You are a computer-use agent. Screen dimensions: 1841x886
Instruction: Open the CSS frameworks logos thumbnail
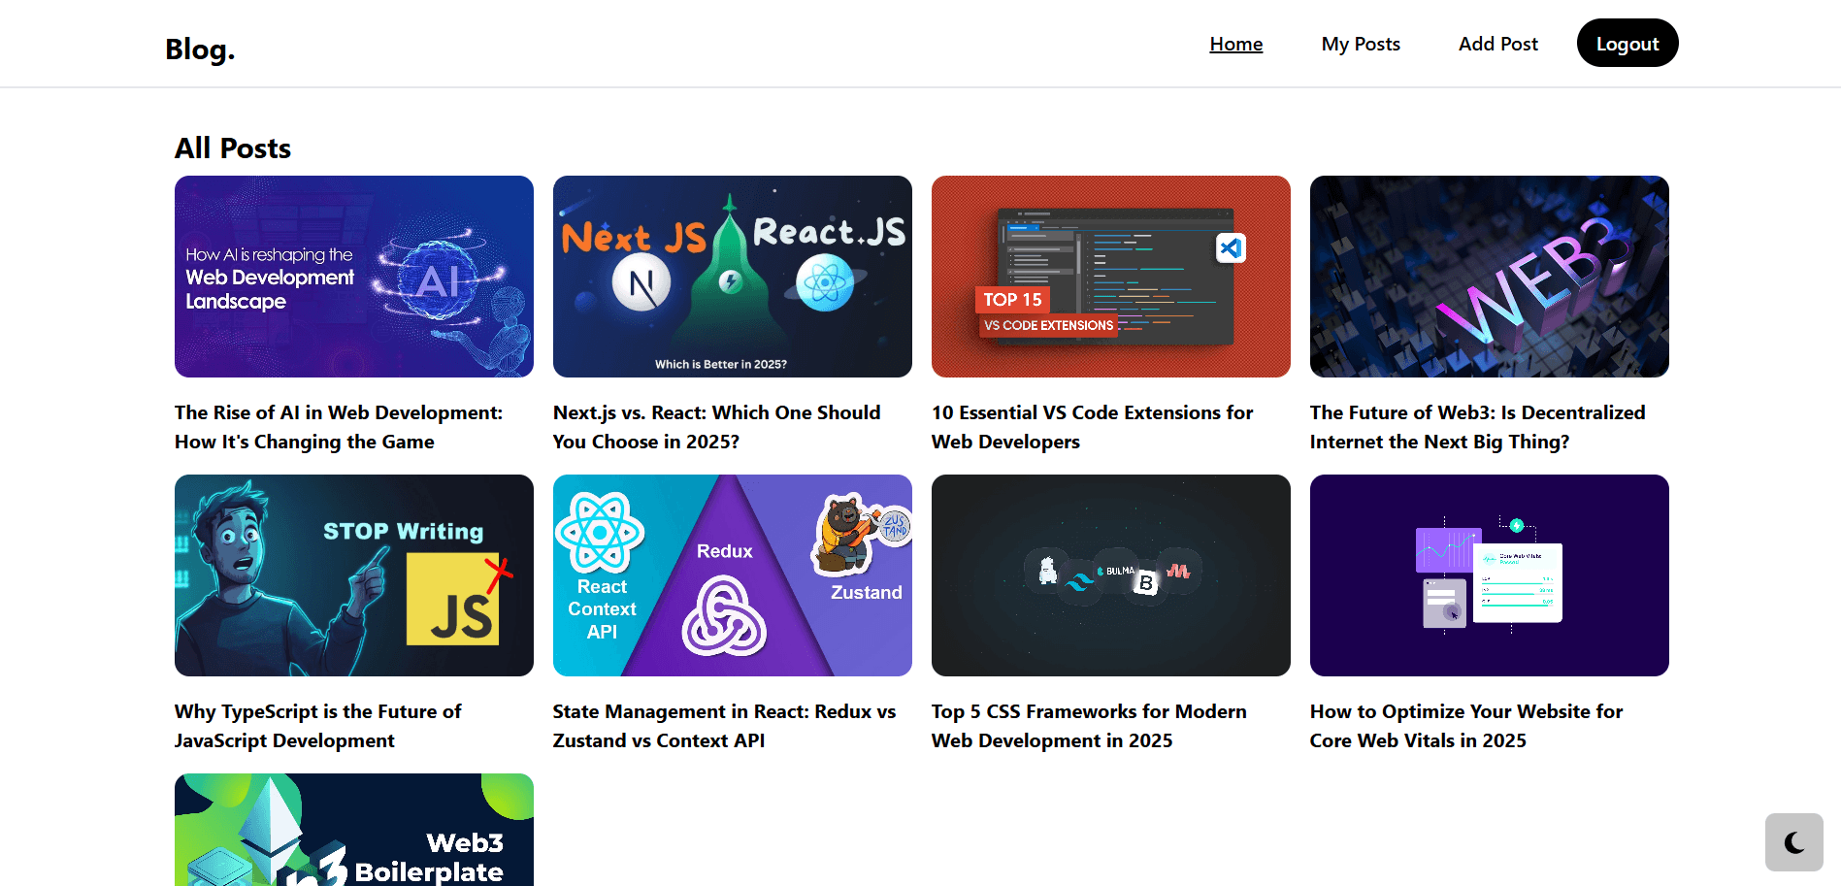click(1111, 575)
